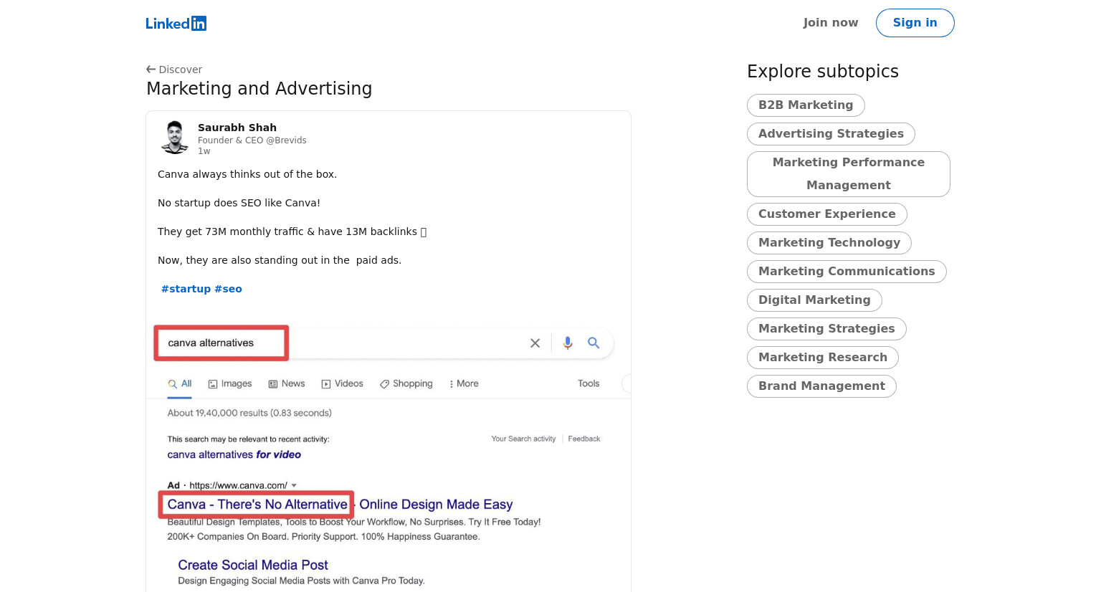This screenshot has height=592, width=1101.
Task: Open the Marketing Communications subtopic
Action: click(847, 272)
